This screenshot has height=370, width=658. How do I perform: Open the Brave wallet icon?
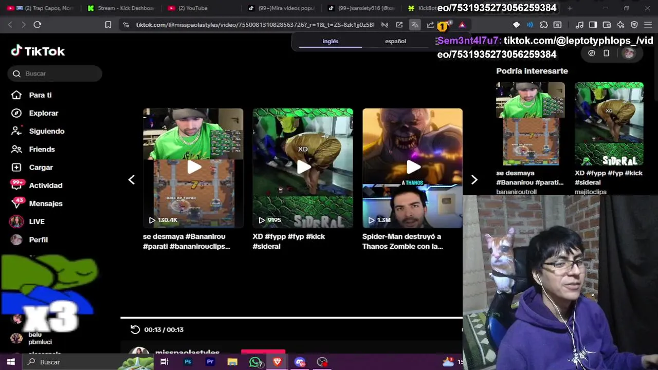[607, 25]
